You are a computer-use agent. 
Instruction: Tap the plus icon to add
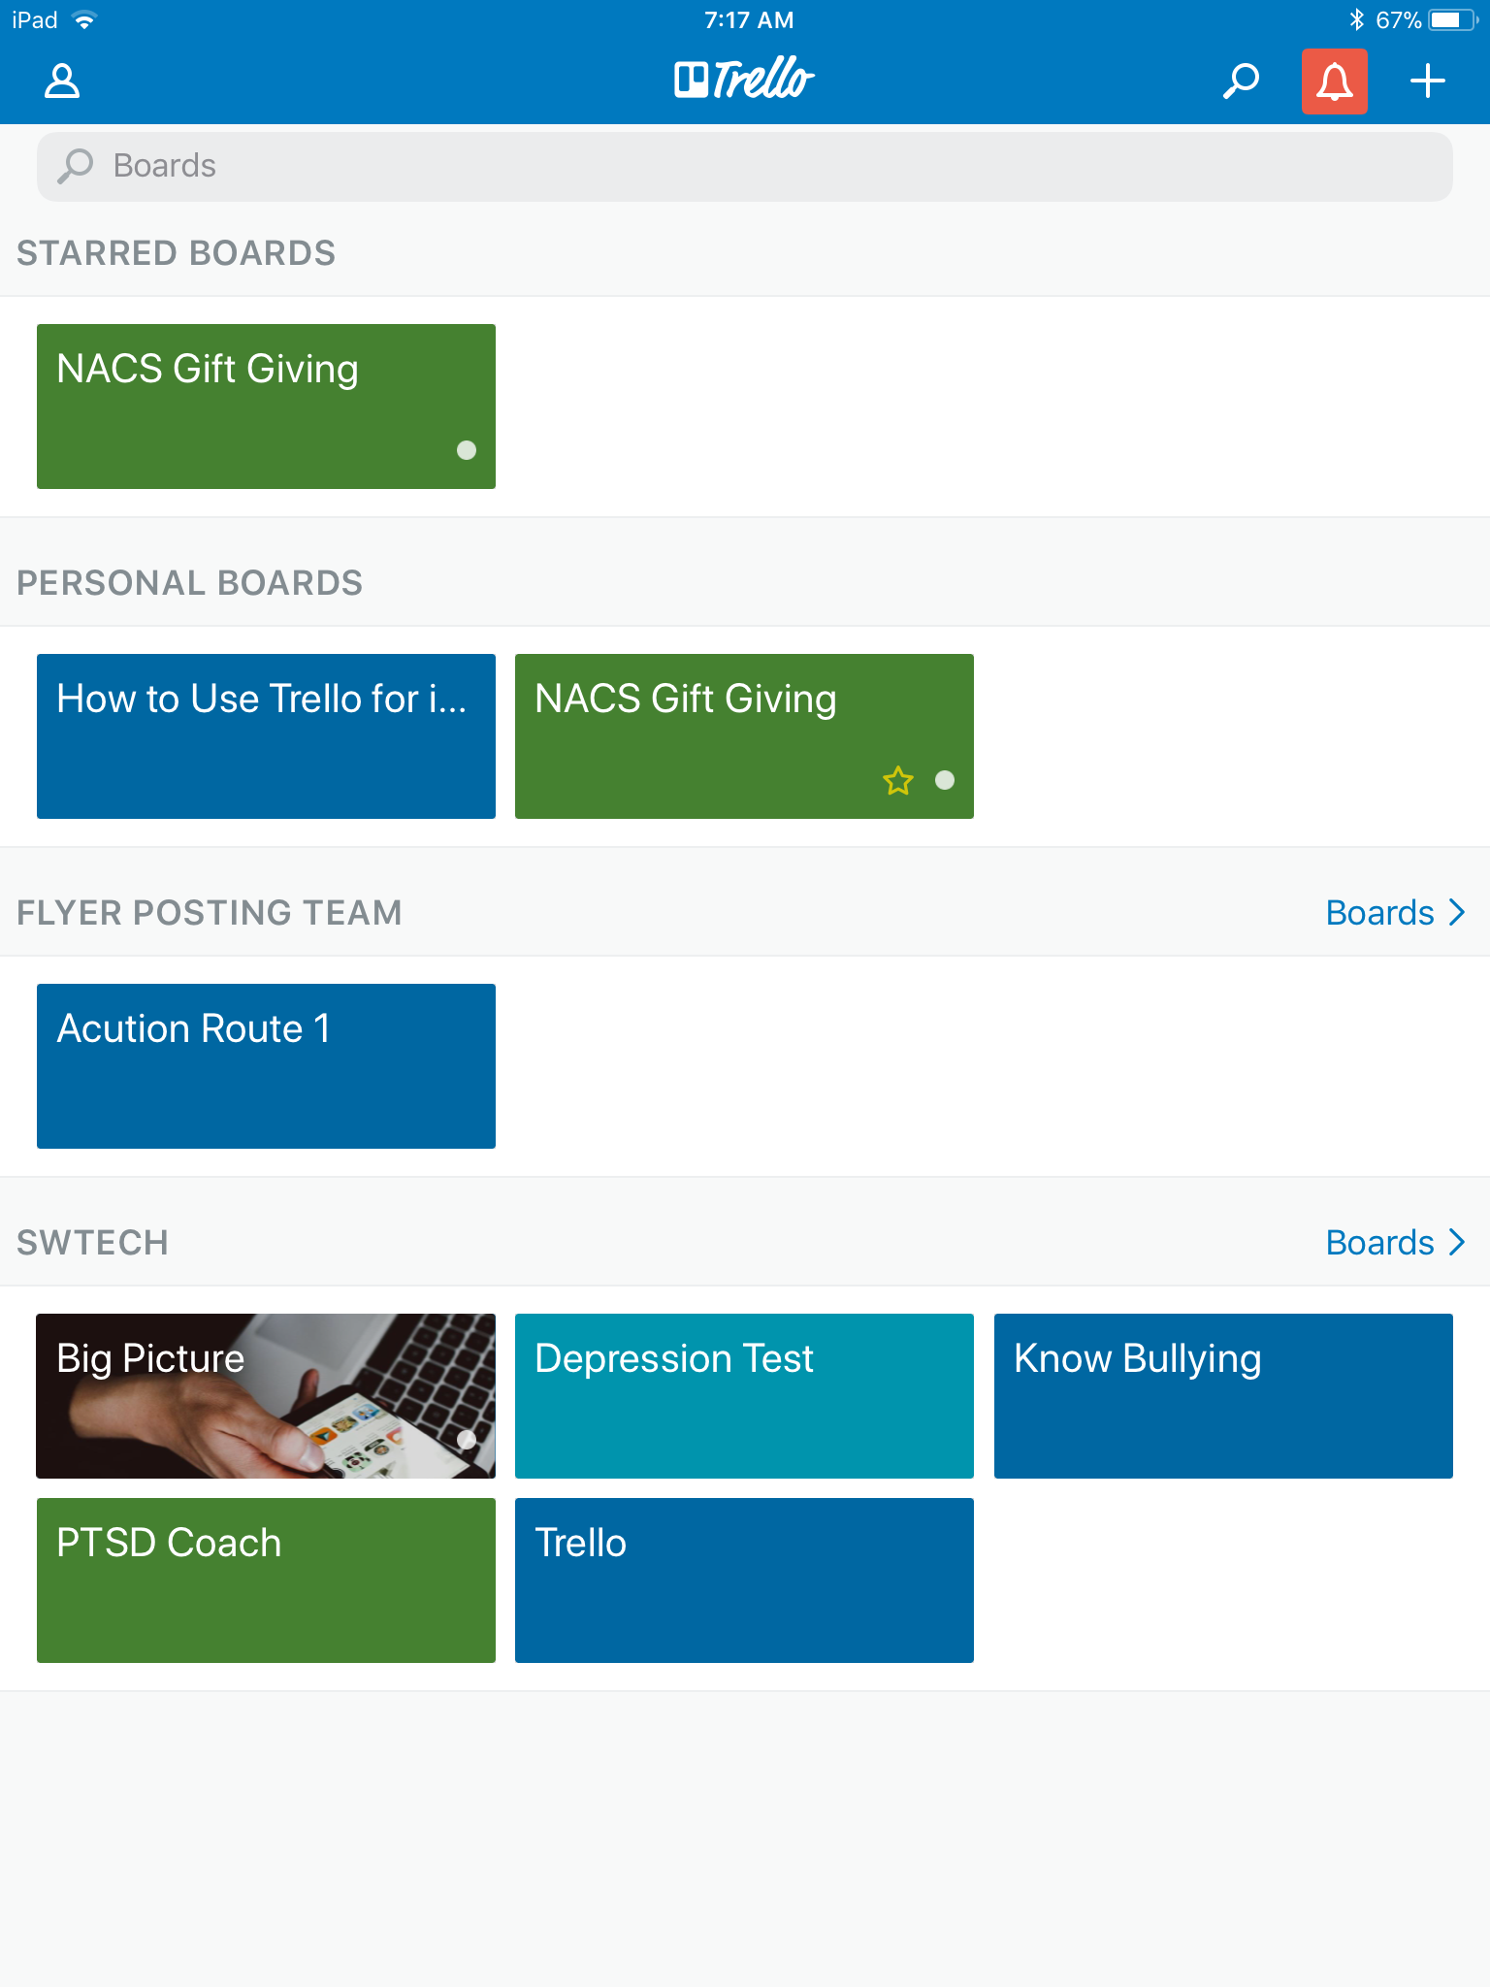tap(1427, 81)
